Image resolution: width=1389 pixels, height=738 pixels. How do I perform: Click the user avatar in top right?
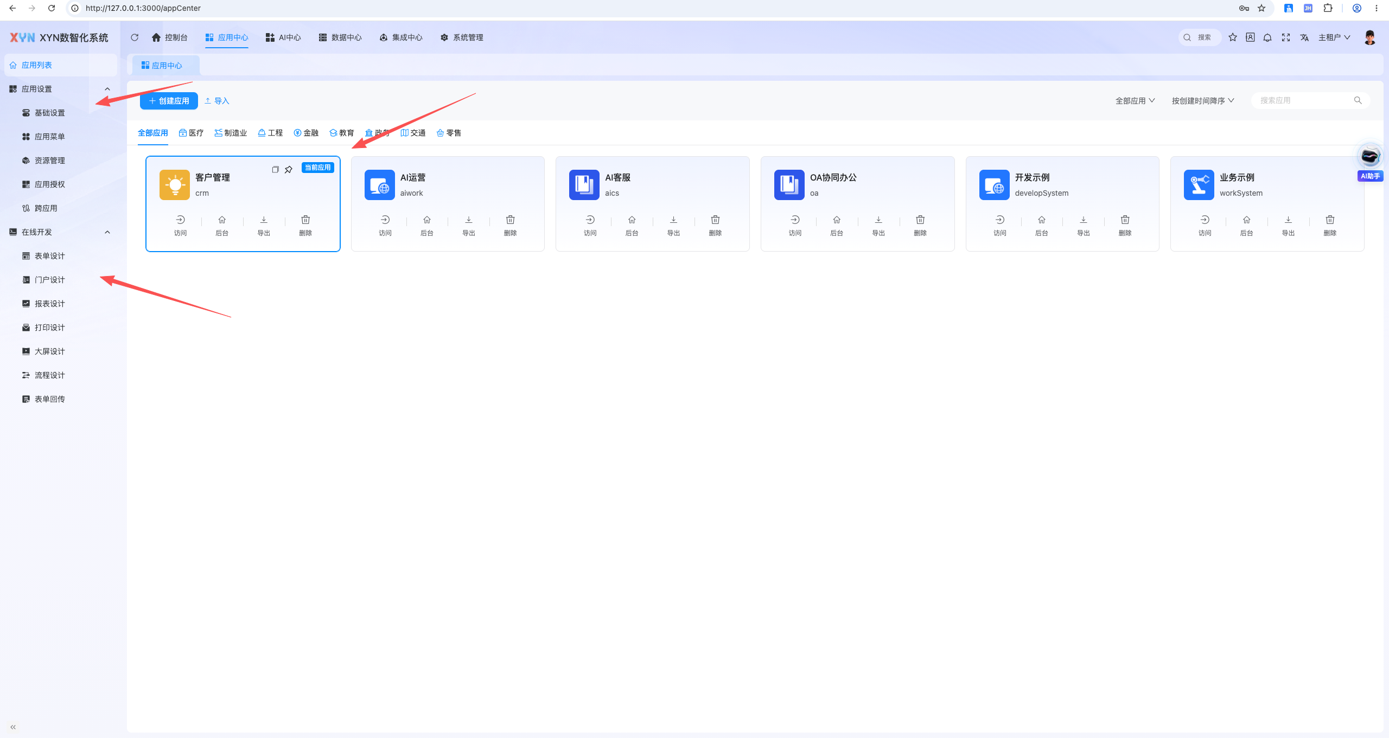tap(1370, 37)
